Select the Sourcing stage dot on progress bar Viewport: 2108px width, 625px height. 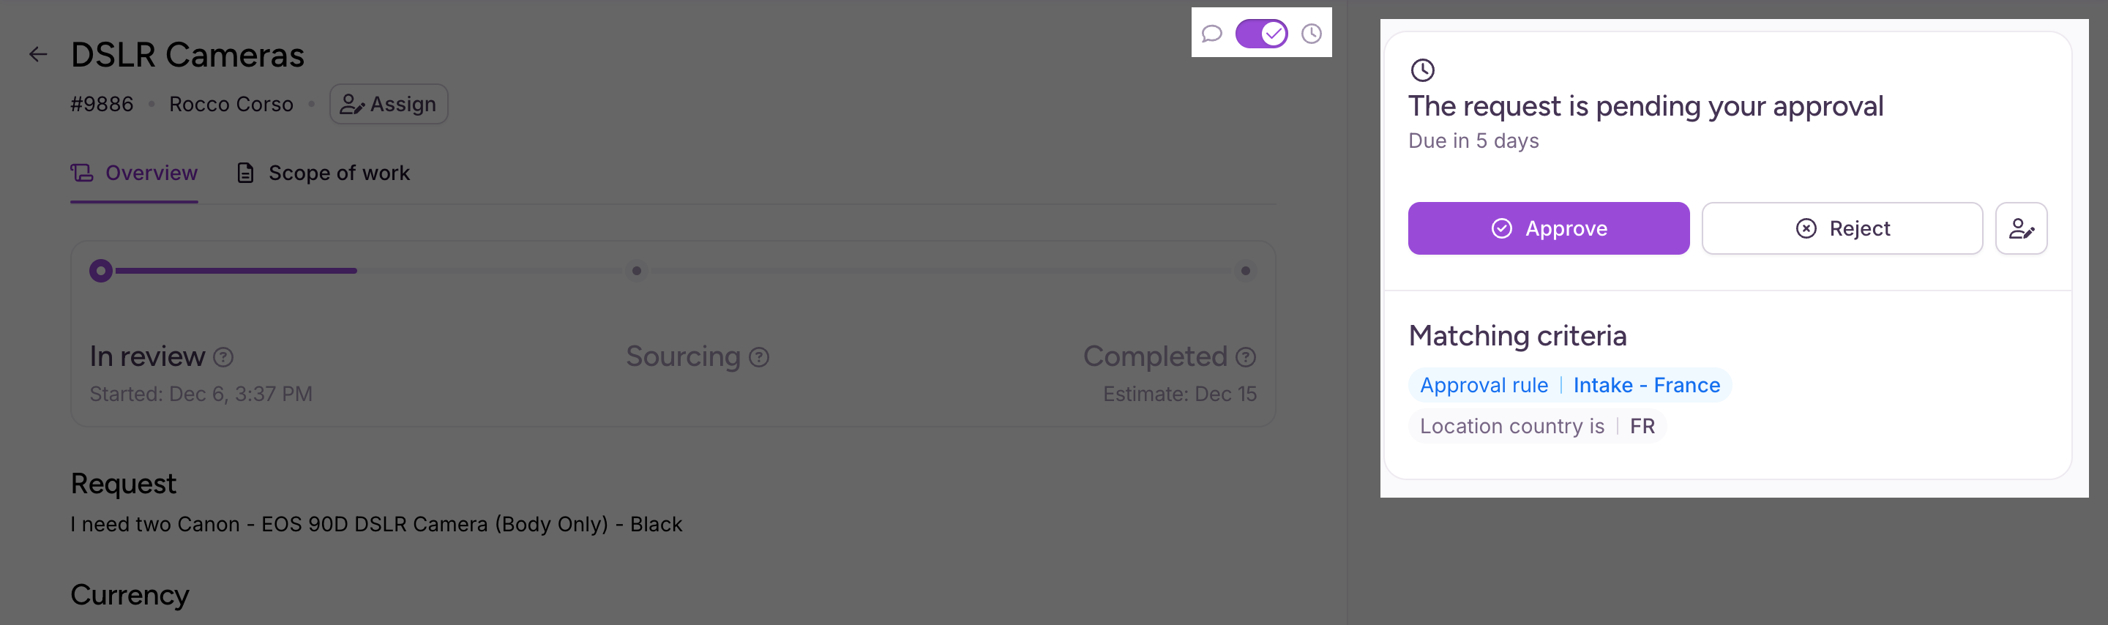pyautogui.click(x=637, y=271)
